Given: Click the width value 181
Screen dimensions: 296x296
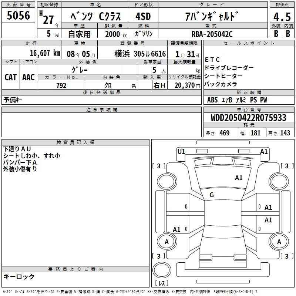Looking at the screenshot, I should [x=255, y=133].
